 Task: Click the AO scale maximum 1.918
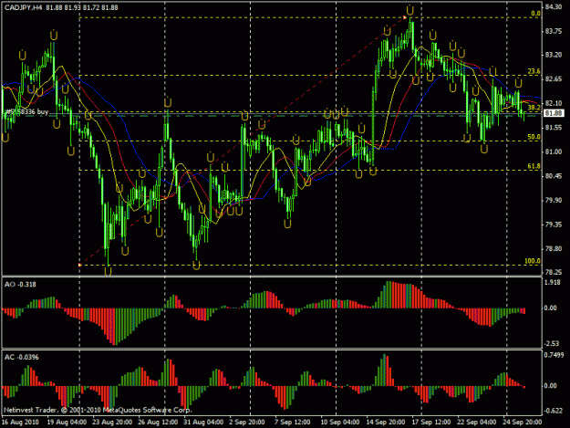click(553, 283)
